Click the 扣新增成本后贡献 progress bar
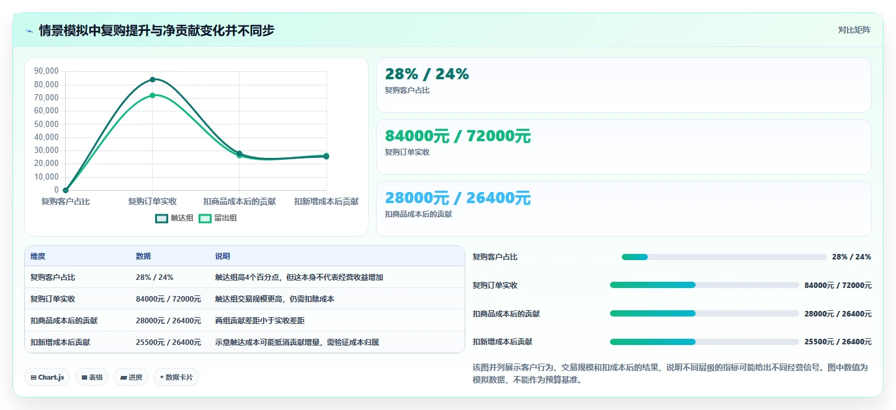 click(704, 342)
